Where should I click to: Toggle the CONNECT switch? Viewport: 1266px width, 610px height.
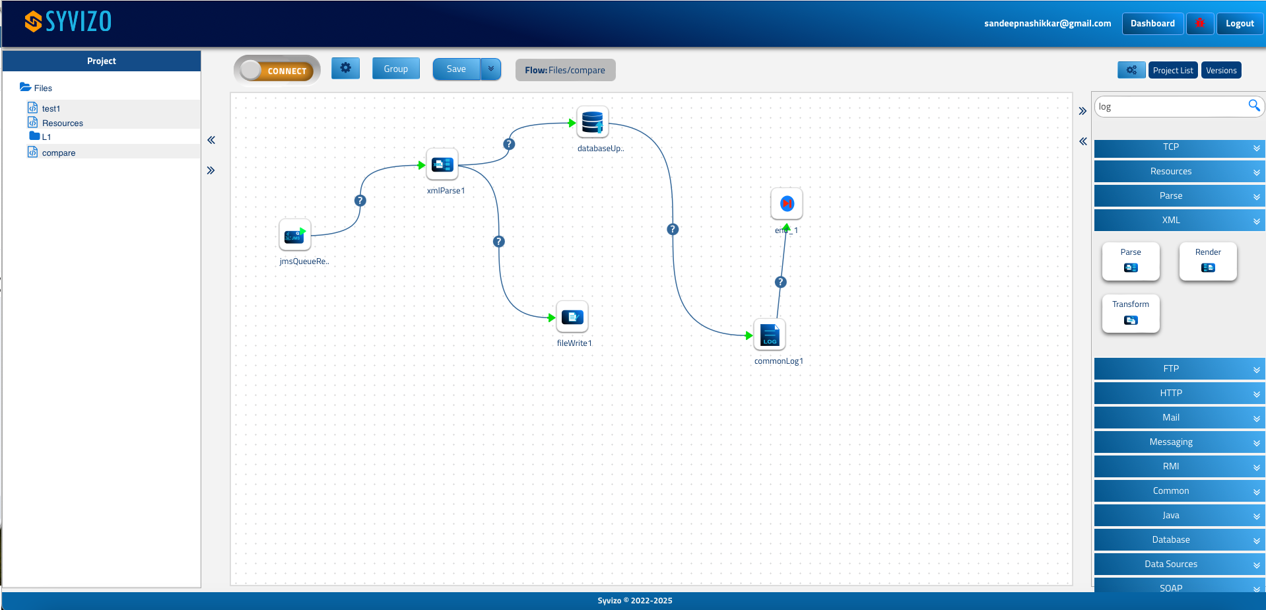(x=277, y=70)
